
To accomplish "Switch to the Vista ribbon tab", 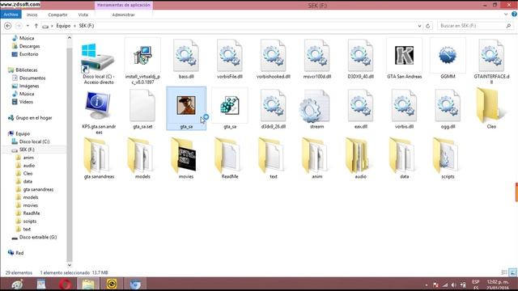I will (83, 15).
